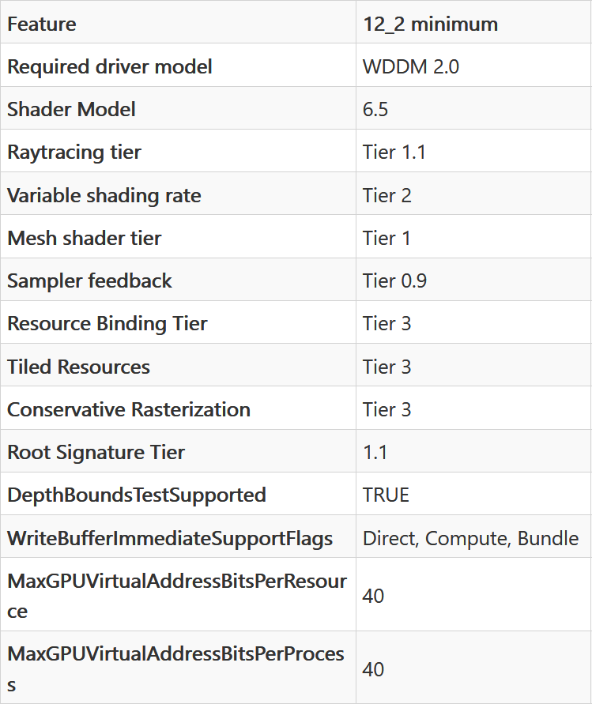
Task: Click the "WDDM 2.0" value cell
Action: coord(410,66)
